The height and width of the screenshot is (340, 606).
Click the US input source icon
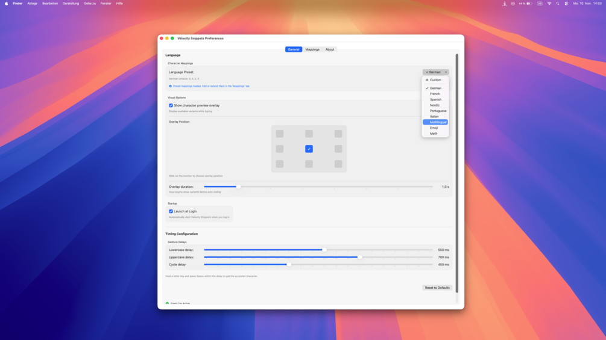(540, 4)
